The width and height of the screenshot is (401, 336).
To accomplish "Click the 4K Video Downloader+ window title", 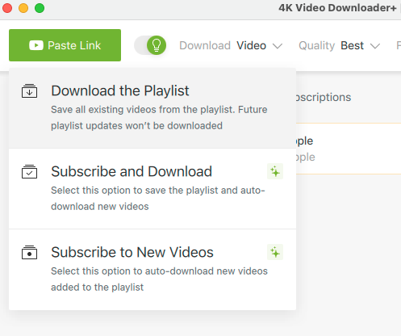I will pos(337,8).
